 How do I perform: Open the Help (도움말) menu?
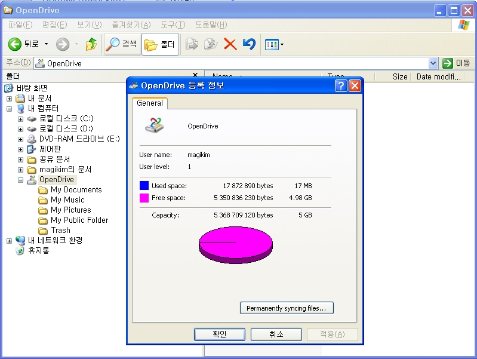click(211, 24)
